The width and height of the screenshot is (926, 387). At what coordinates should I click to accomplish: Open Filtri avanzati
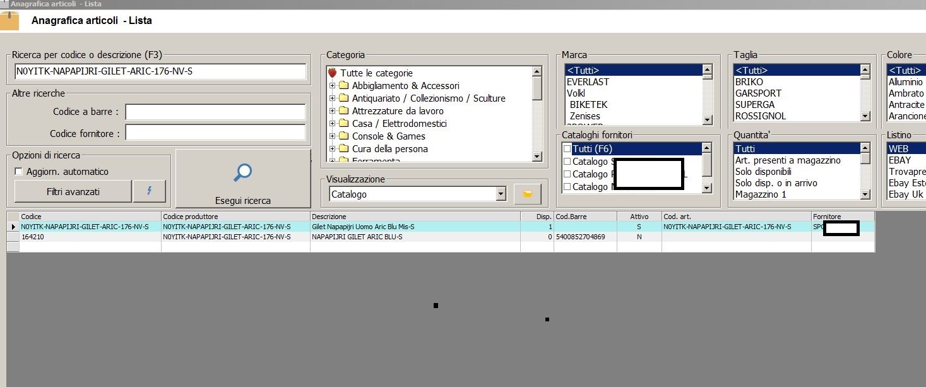[x=73, y=191]
